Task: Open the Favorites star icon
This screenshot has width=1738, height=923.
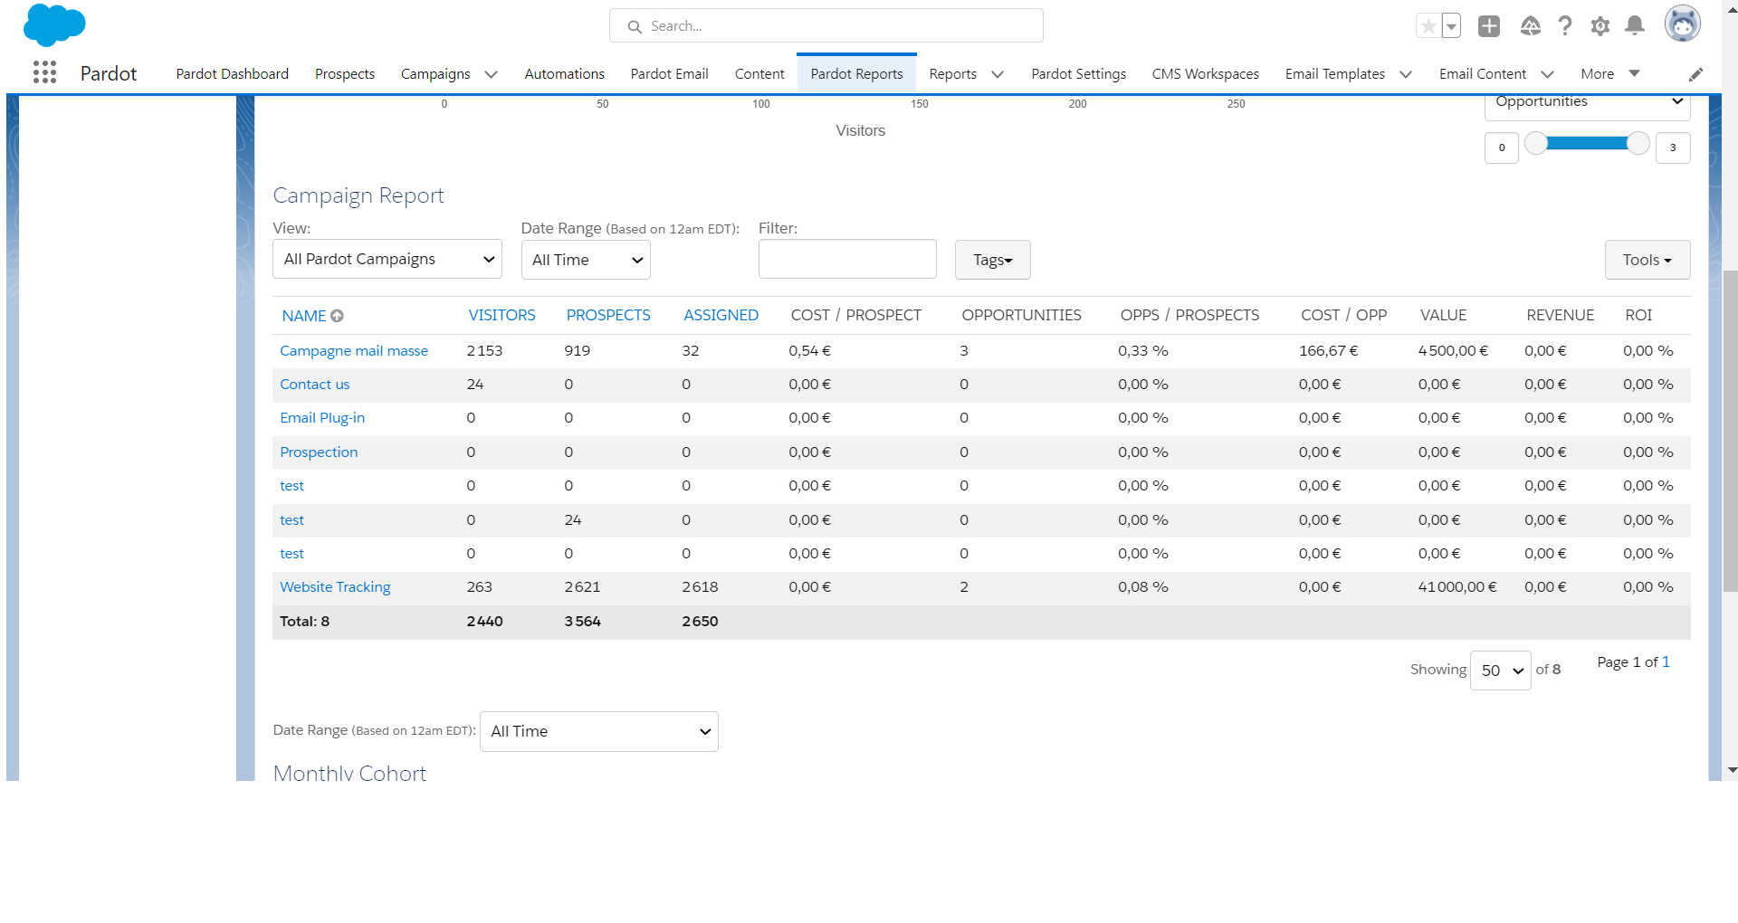Action: click(1428, 26)
